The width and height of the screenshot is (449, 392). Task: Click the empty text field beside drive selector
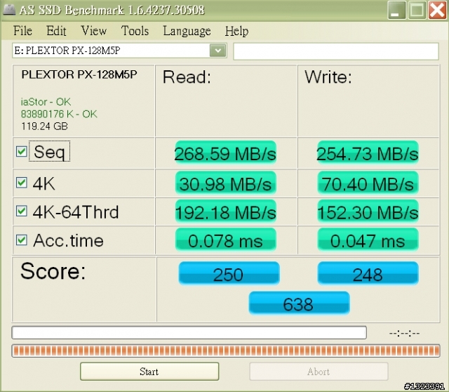point(336,51)
